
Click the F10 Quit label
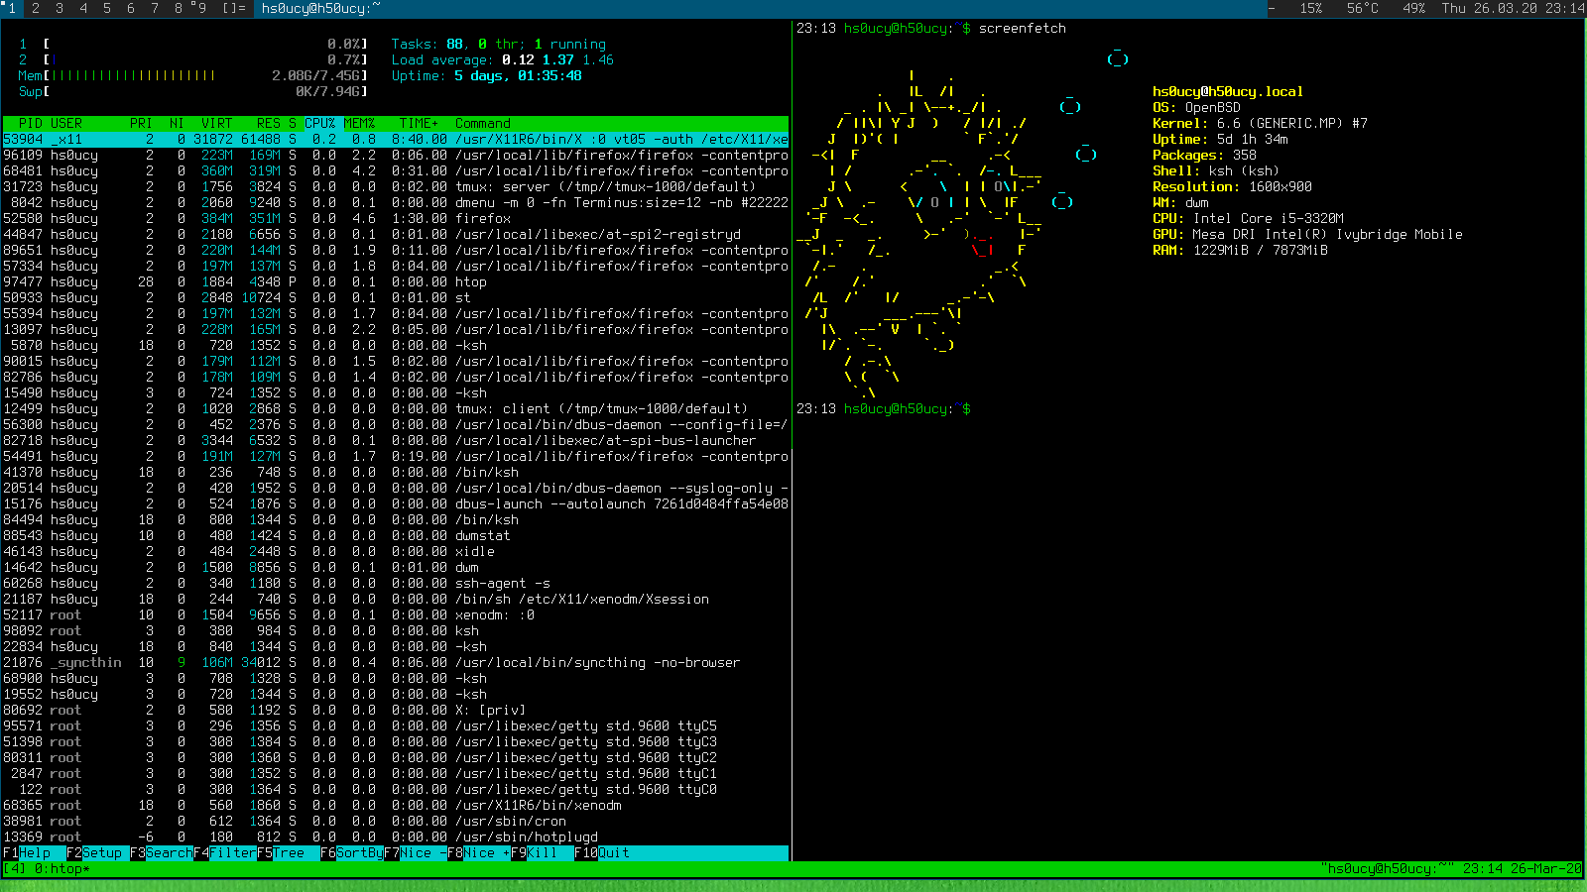(602, 852)
